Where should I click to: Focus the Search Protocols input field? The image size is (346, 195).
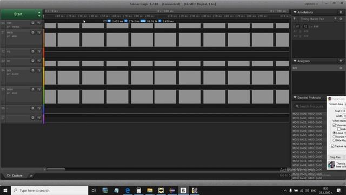click(x=311, y=106)
